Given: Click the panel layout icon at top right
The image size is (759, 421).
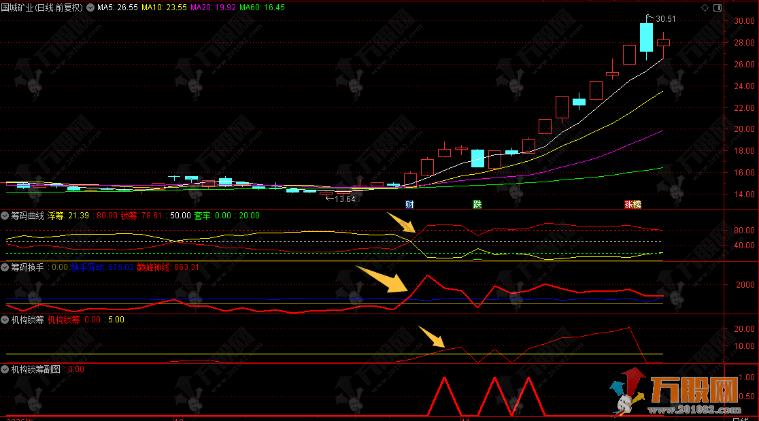Looking at the screenshot, I should [x=718, y=7].
